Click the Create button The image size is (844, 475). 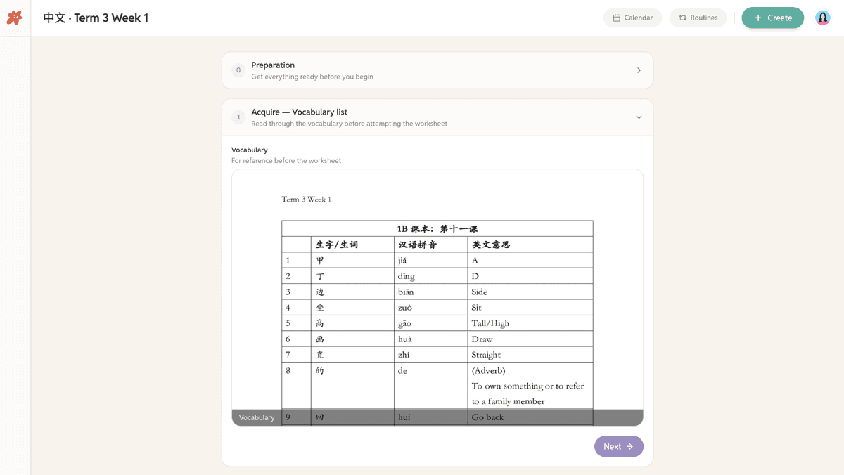click(x=772, y=18)
